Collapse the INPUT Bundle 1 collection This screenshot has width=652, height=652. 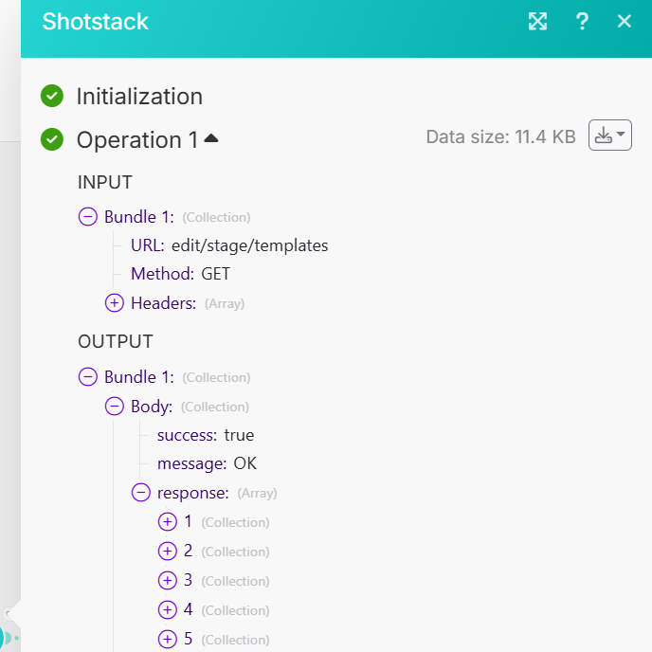88,217
